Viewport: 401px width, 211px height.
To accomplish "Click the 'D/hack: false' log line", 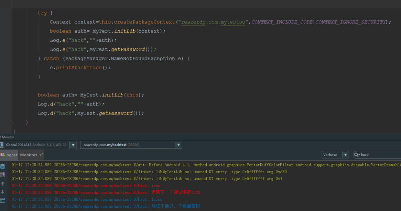I will (87, 199).
